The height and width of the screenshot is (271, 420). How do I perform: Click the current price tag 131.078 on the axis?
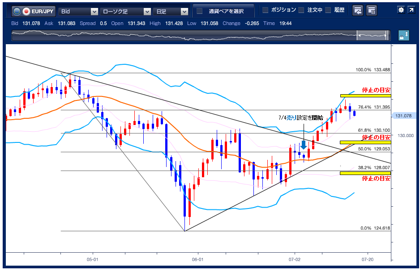(403, 116)
